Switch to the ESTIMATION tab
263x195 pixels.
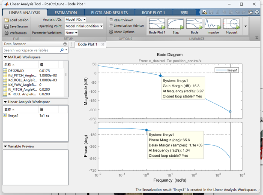click(x=66, y=13)
